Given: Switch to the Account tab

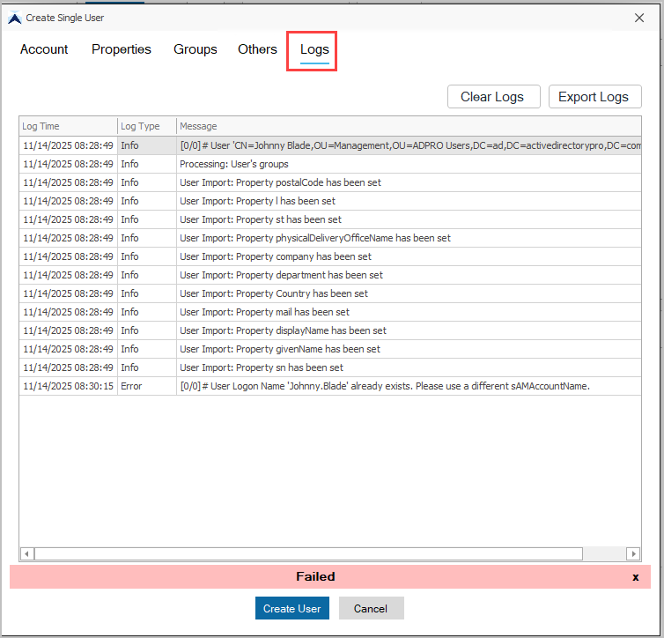Looking at the screenshot, I should pyautogui.click(x=44, y=49).
